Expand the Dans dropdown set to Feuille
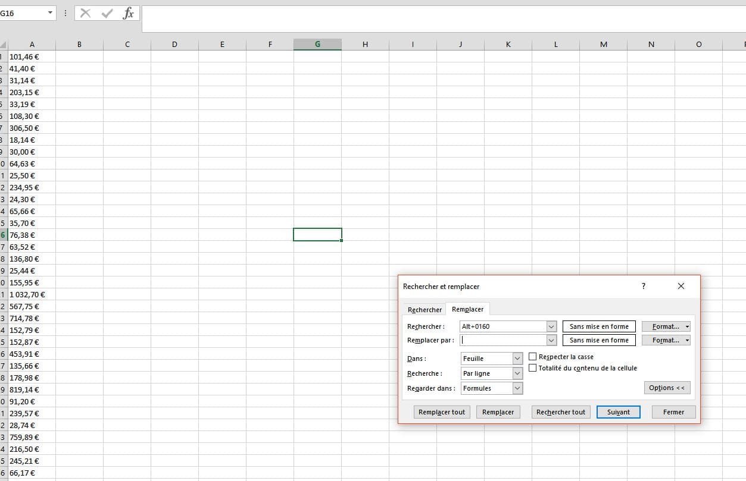Screen dimensions: 746x481 517,359
